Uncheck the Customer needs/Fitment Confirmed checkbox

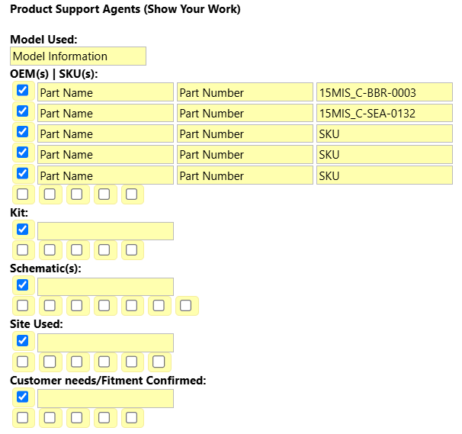coord(23,397)
